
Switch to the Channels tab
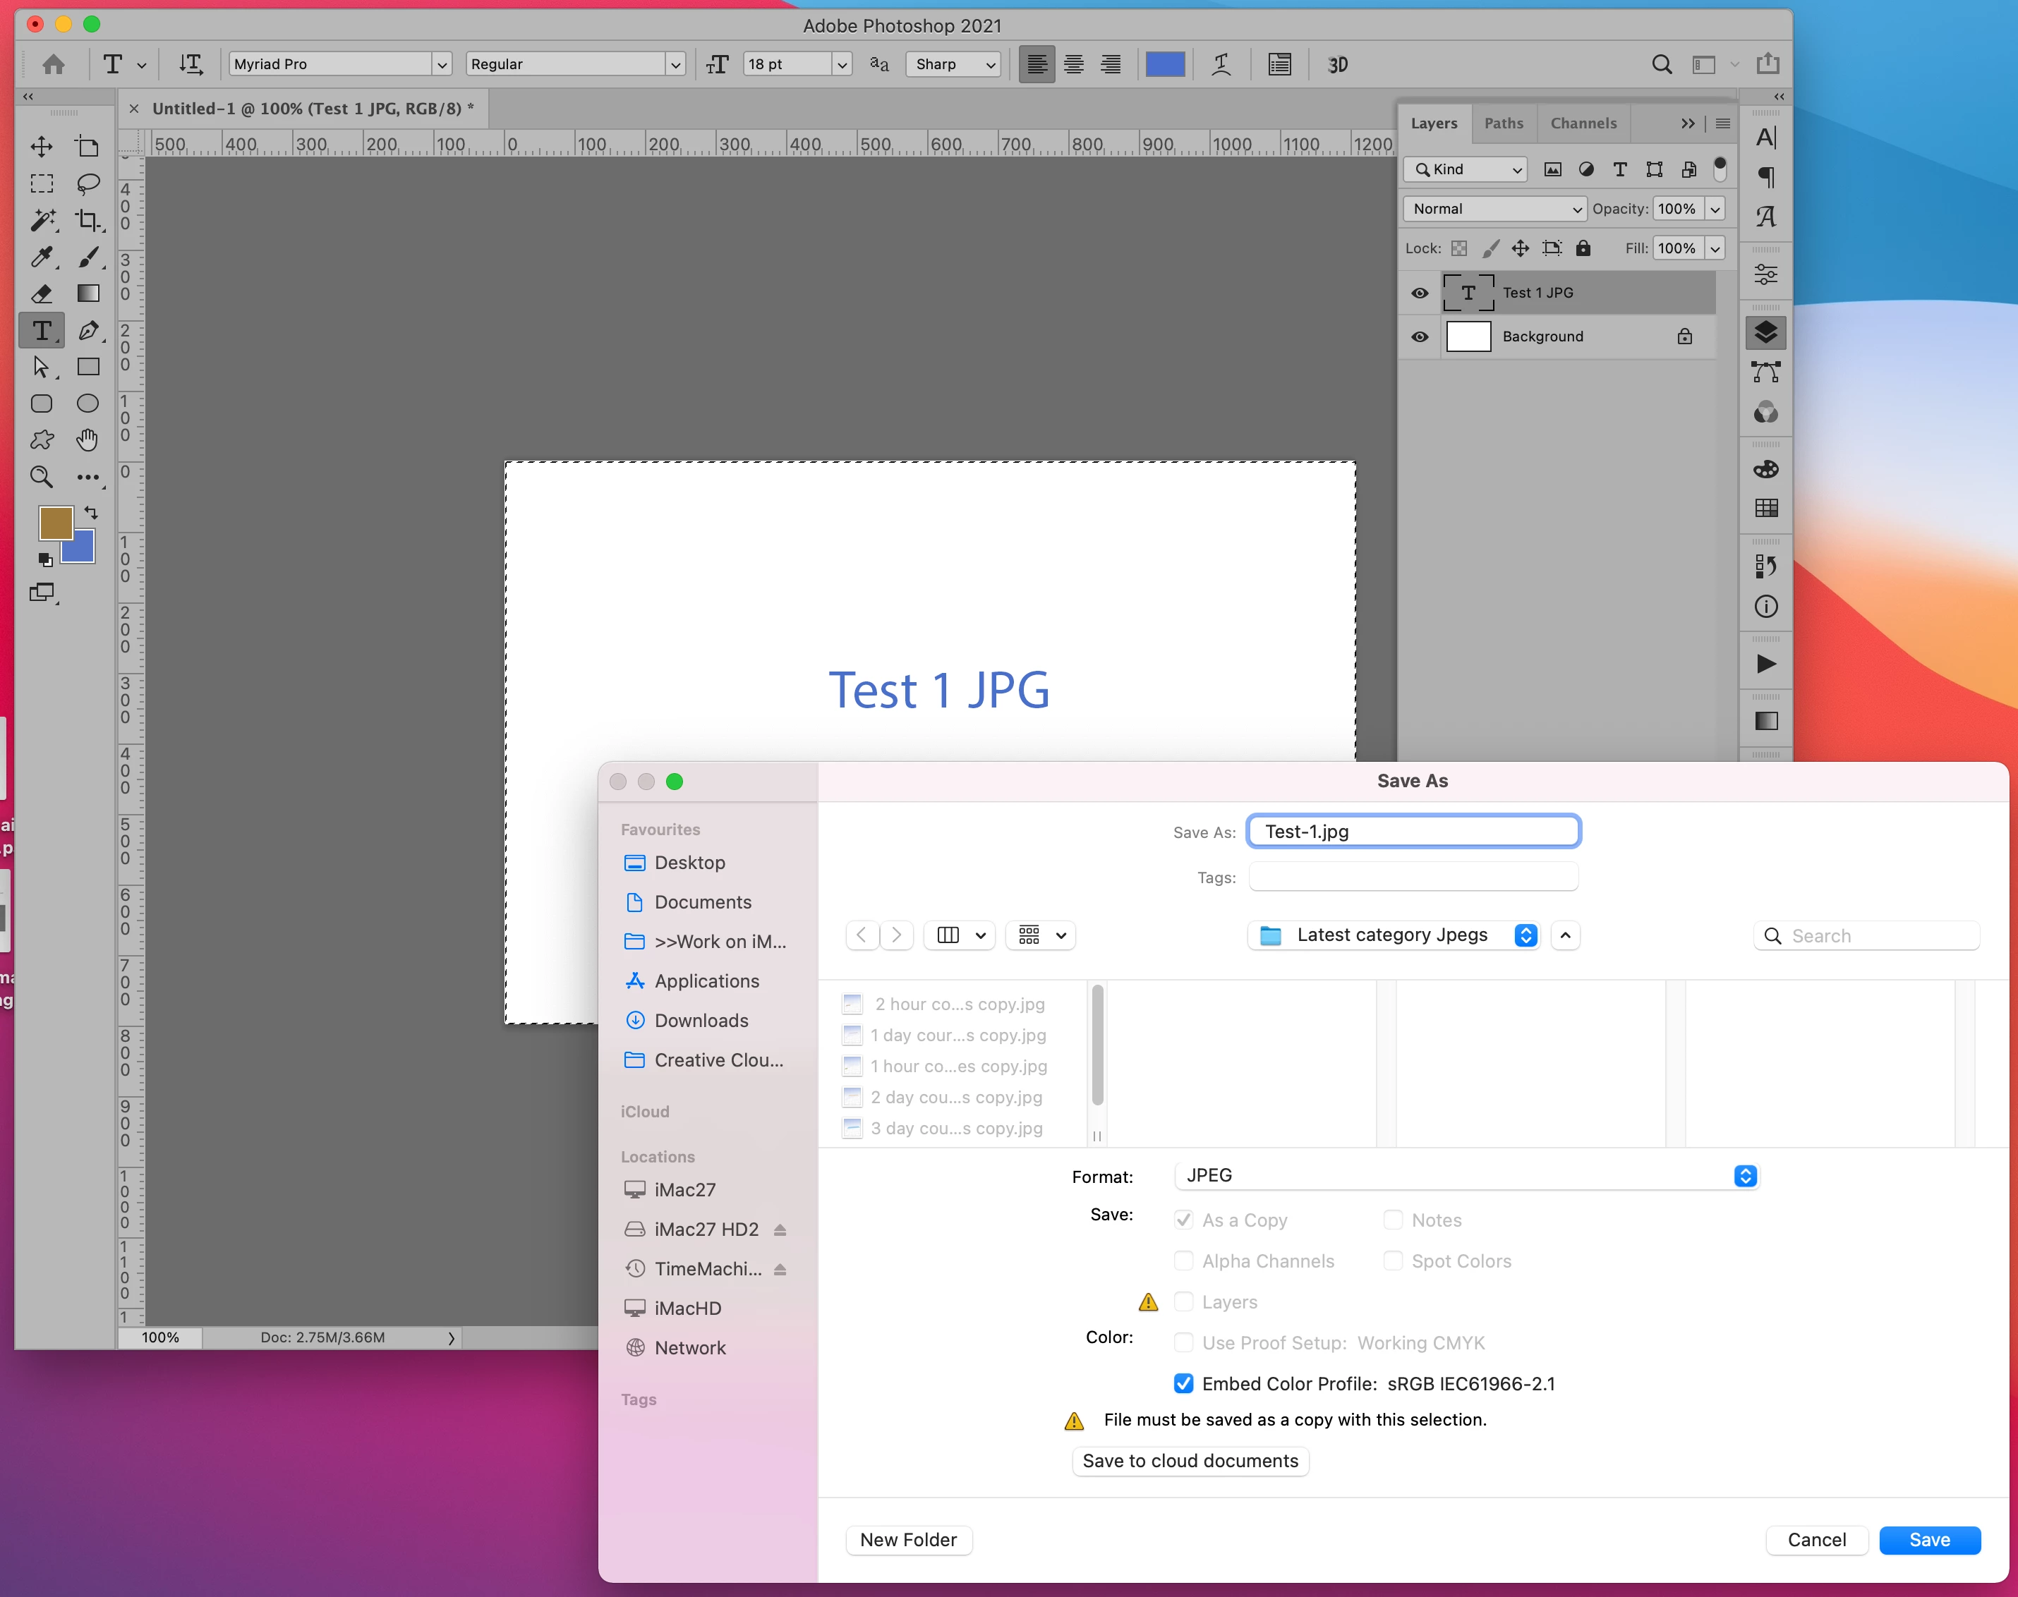1582,123
